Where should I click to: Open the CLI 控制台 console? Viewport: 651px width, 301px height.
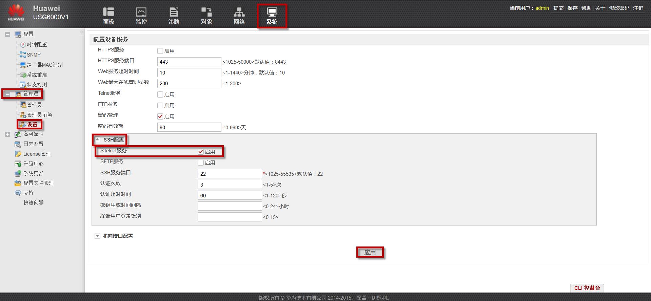tap(587, 288)
